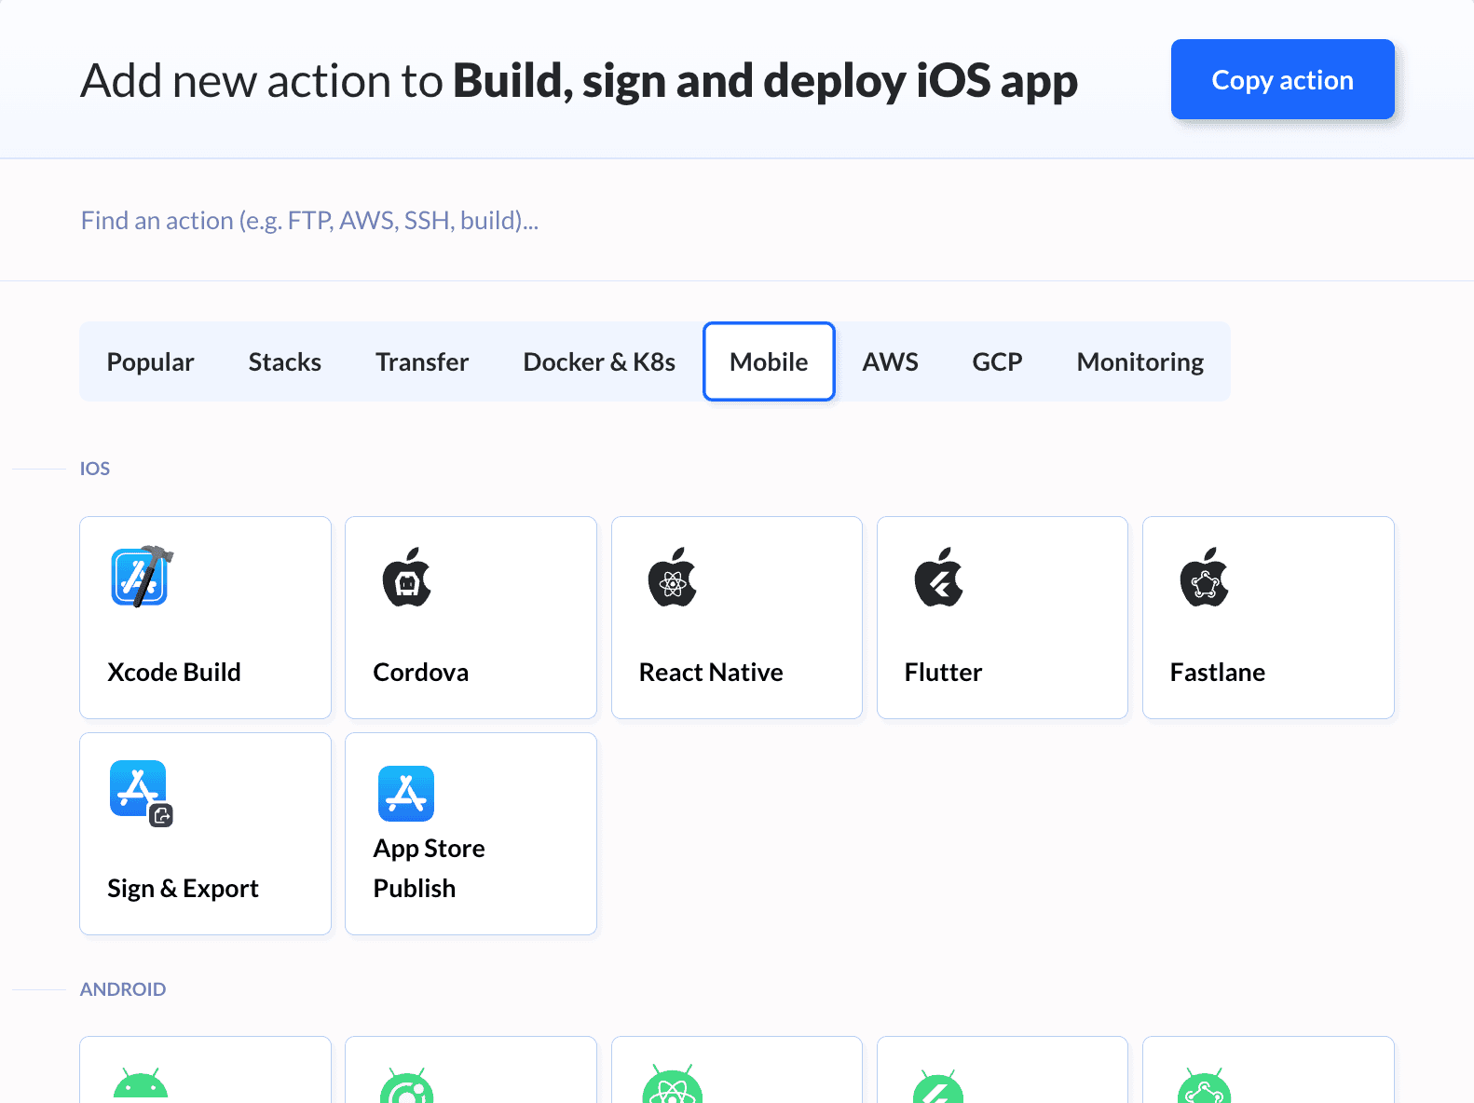
Task: Pick the Flutter iOS apple icon
Action: [x=938, y=577]
